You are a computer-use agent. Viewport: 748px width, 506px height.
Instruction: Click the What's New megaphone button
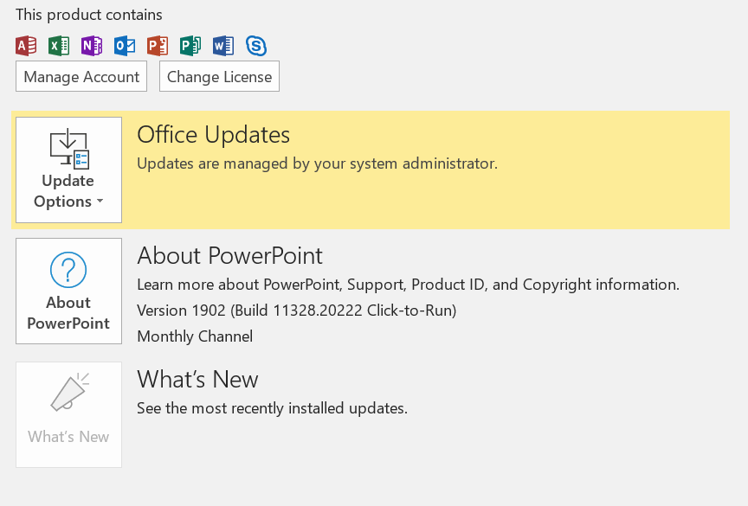[x=68, y=414]
